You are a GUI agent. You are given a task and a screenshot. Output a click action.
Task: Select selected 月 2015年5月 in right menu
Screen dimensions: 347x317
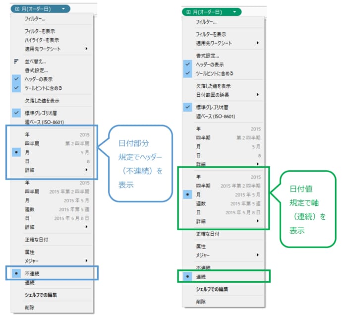[223, 194]
